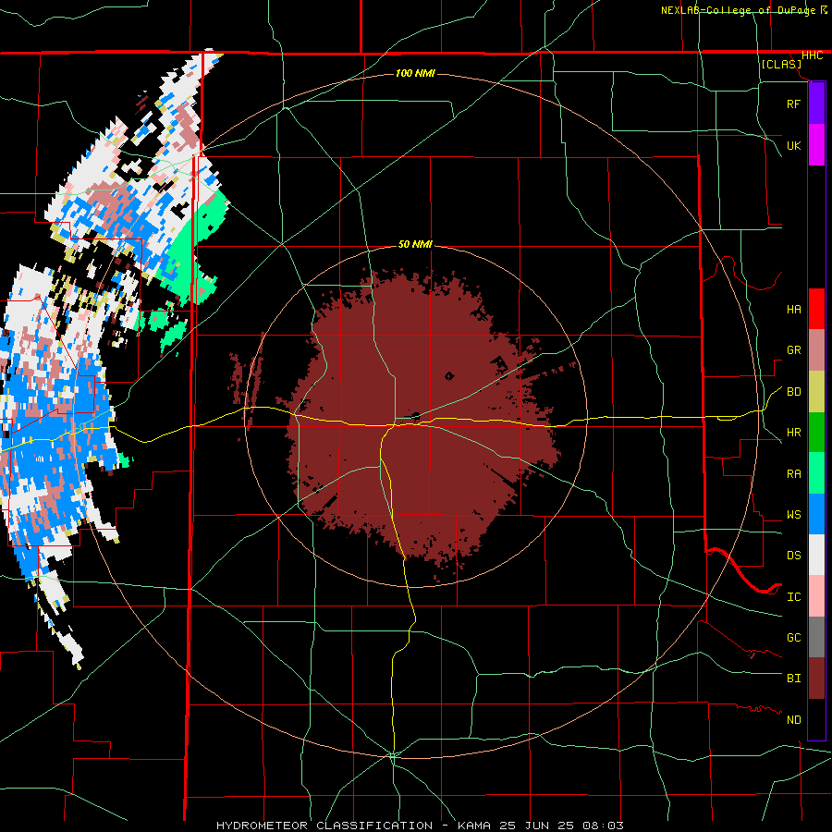832x832 pixels.
Task: Click the 'BD' legend label
Action: (x=793, y=392)
